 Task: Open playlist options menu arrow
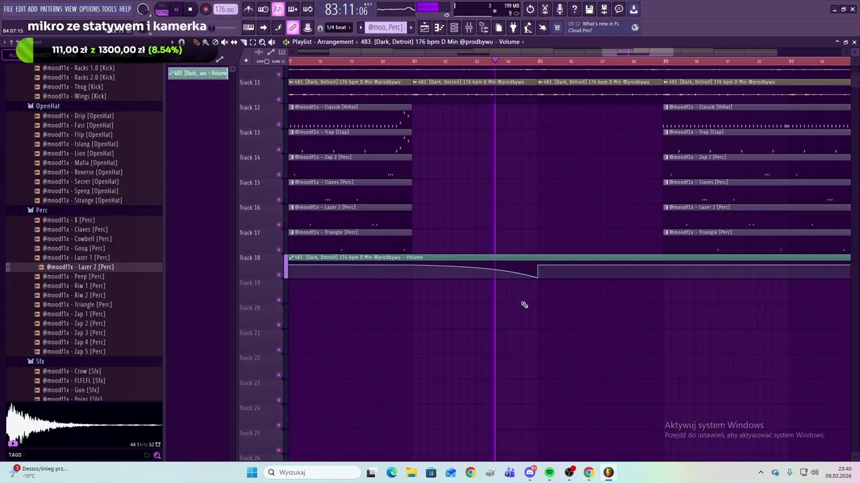click(x=172, y=42)
